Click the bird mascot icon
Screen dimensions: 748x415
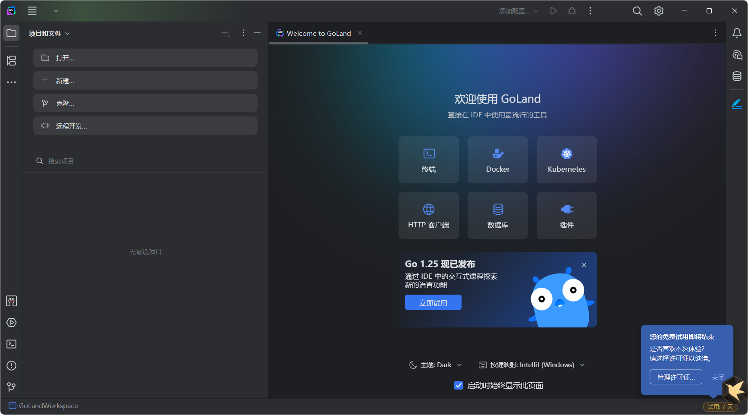point(735,390)
